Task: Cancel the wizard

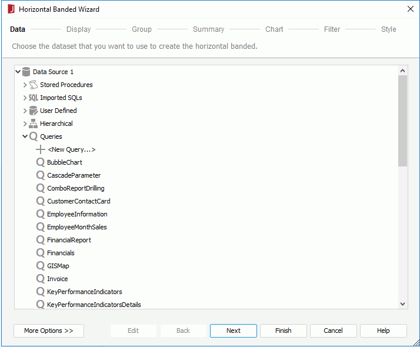Action: click(333, 331)
